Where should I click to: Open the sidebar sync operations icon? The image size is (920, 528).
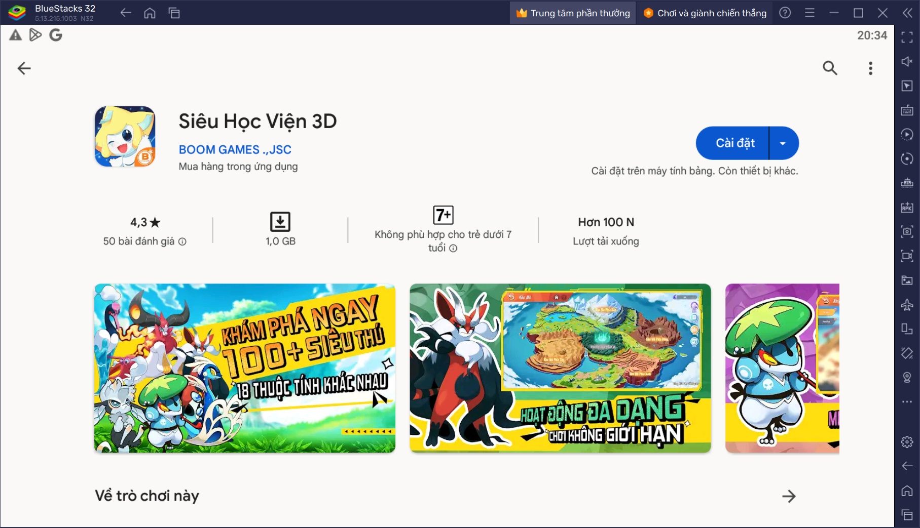point(907,158)
